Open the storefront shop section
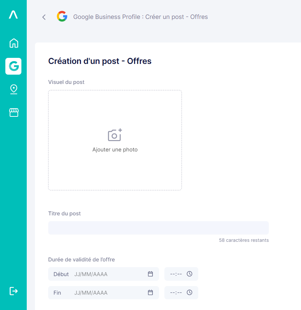This screenshot has width=301, height=310. (14, 112)
